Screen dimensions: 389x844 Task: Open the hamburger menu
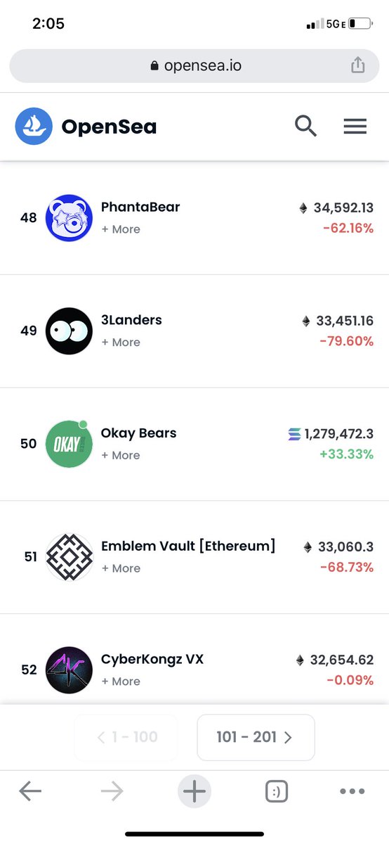click(x=355, y=127)
